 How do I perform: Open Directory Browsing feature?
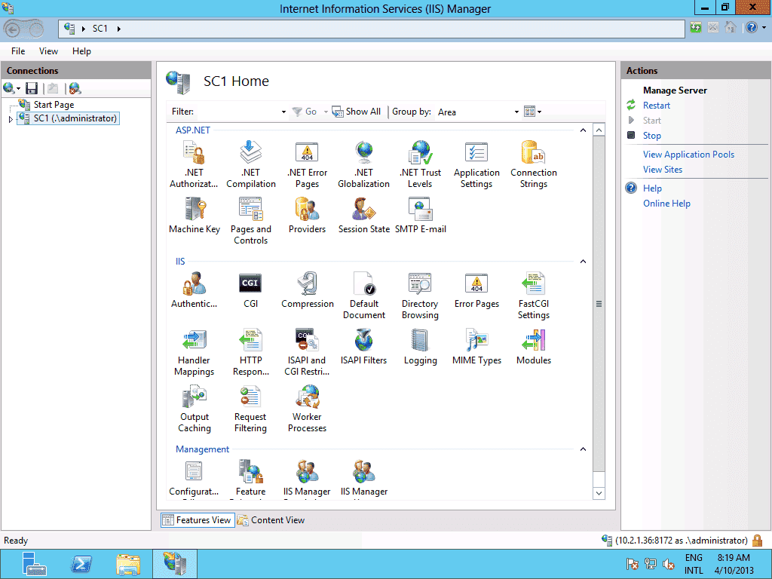(420, 296)
